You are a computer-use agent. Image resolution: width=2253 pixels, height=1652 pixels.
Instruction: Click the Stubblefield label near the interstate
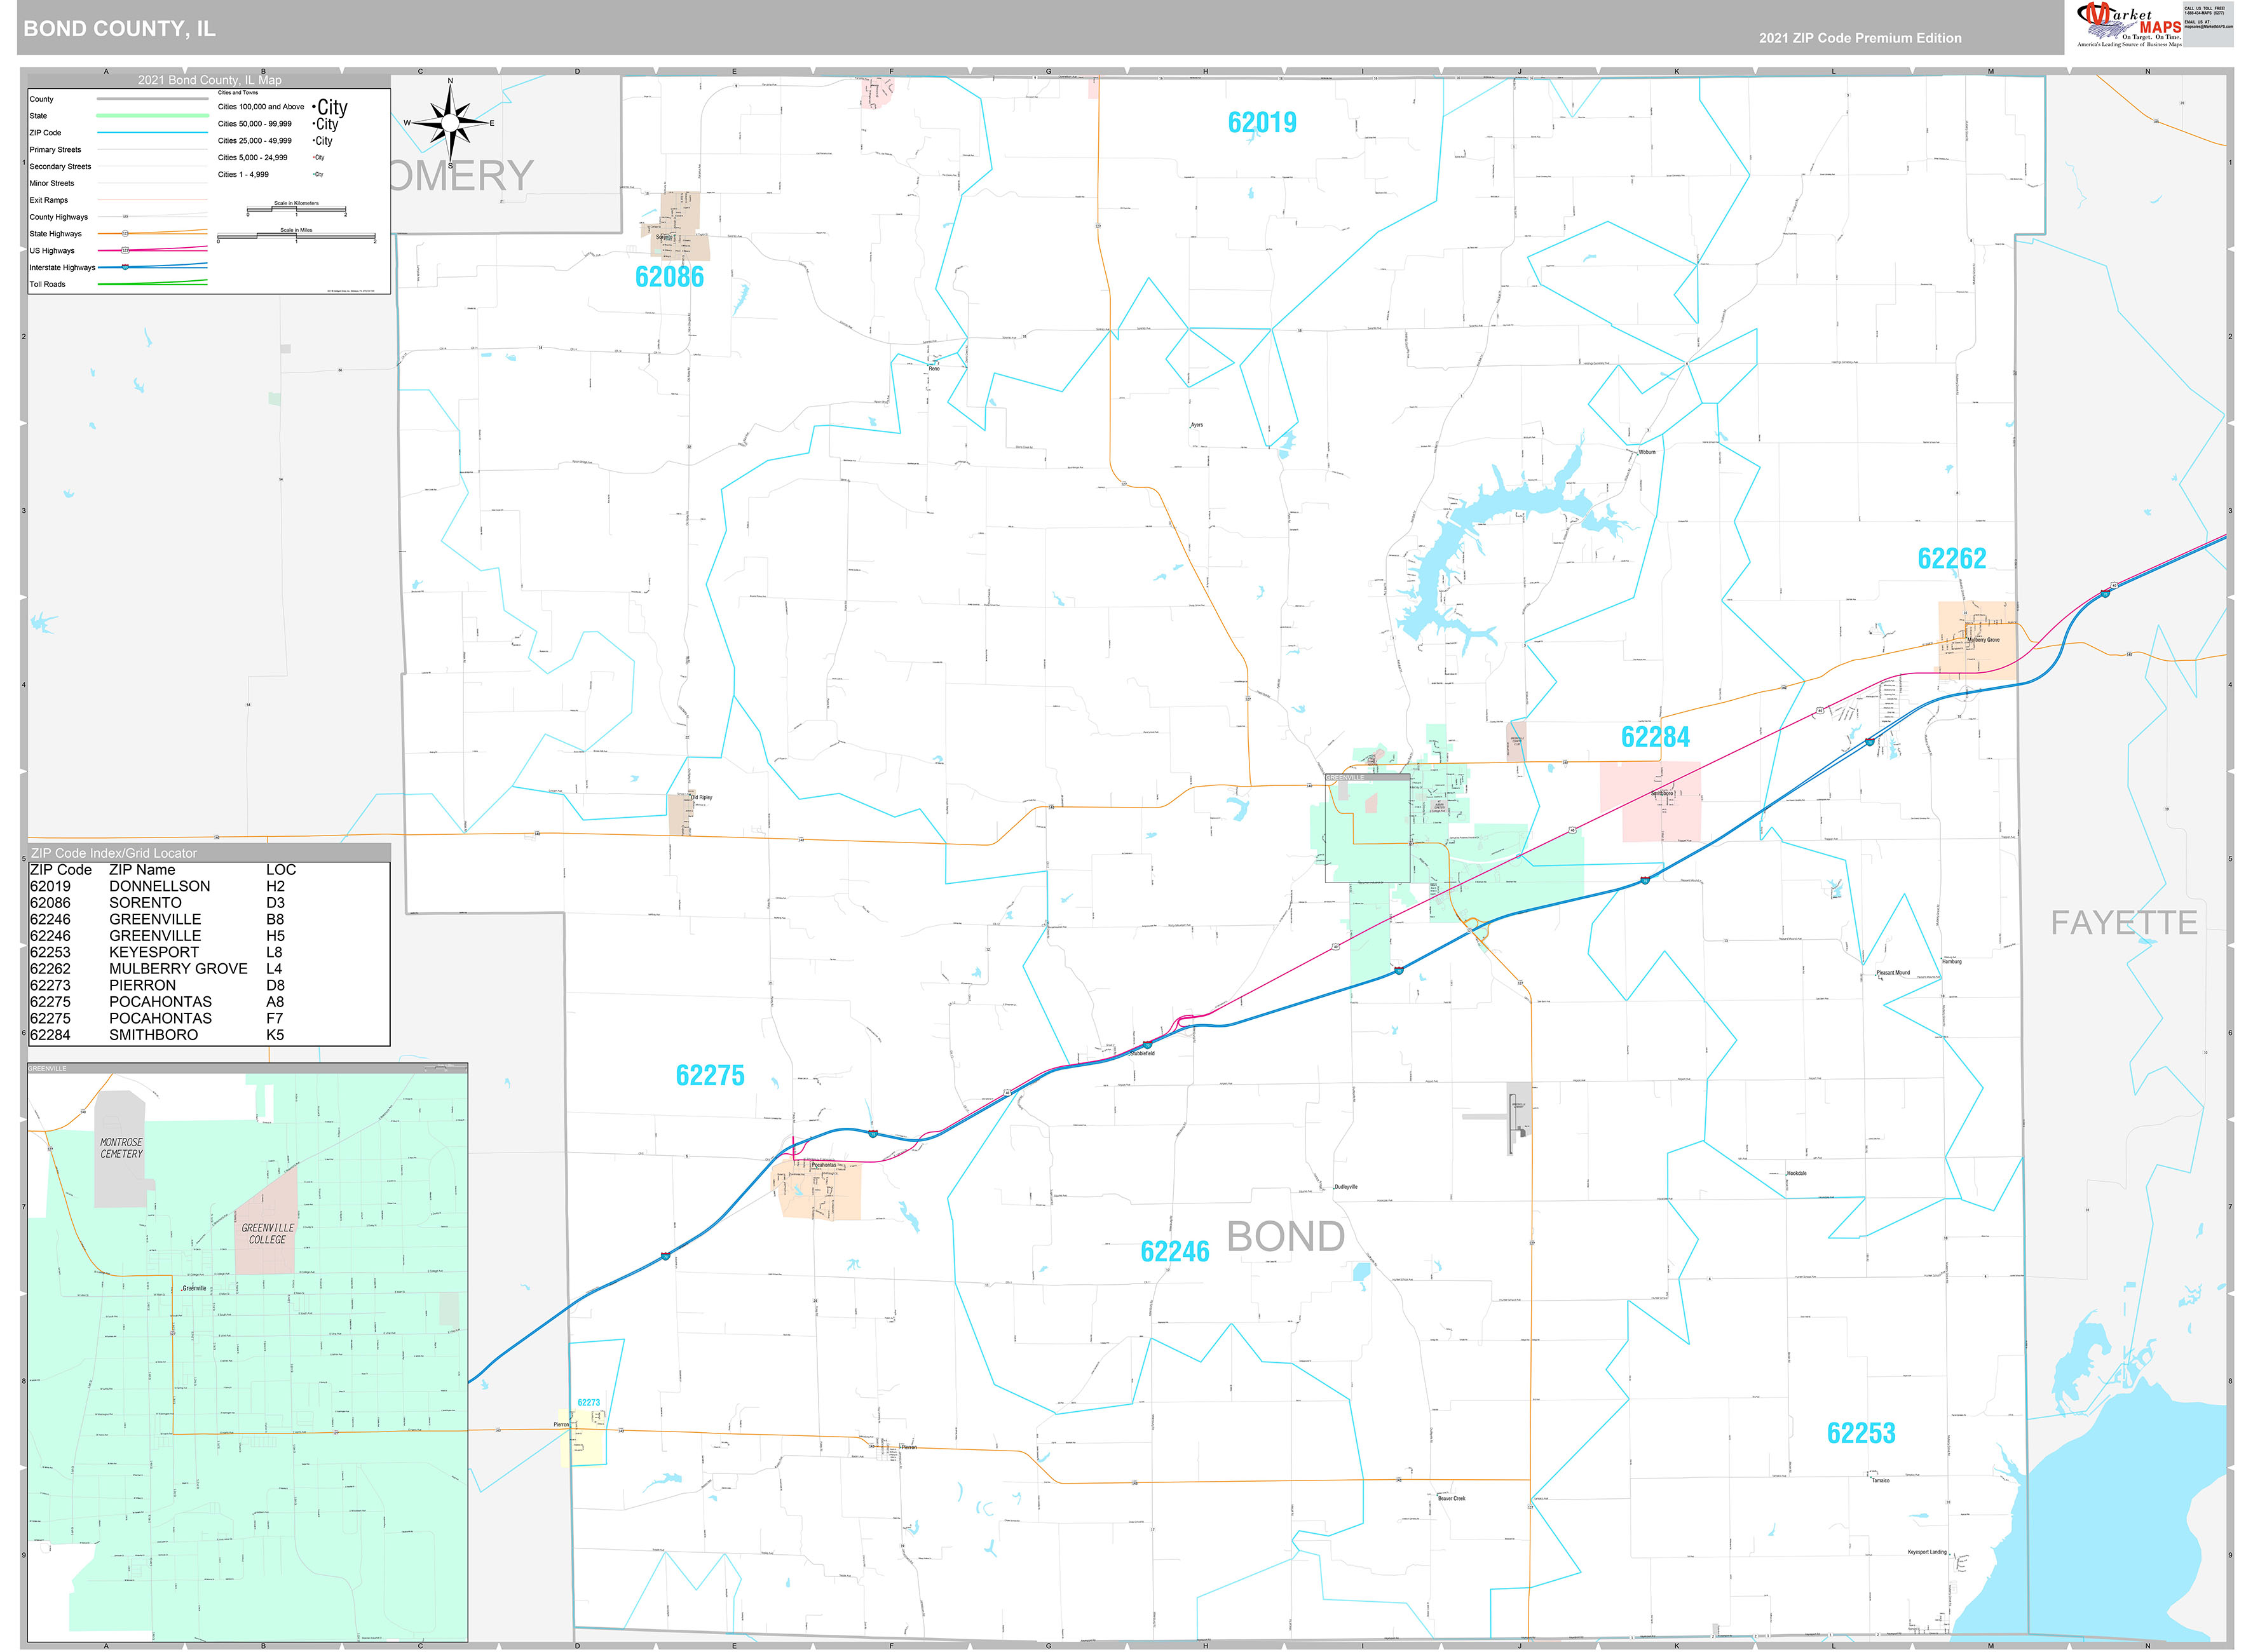(1142, 1053)
